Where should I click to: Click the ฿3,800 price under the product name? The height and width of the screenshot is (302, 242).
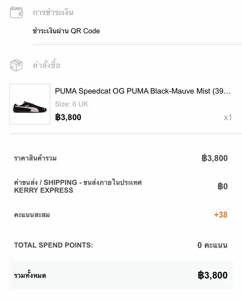tap(68, 117)
